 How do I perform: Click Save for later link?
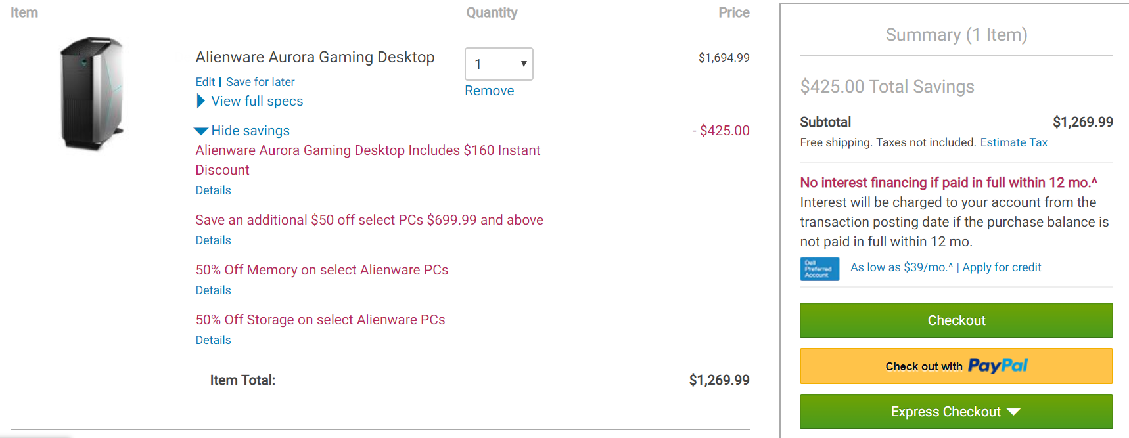click(x=260, y=82)
